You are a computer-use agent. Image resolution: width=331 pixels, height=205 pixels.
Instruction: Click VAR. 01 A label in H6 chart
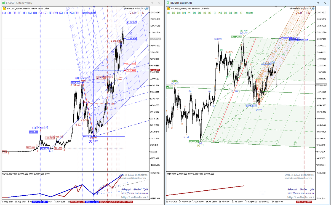(303, 13)
